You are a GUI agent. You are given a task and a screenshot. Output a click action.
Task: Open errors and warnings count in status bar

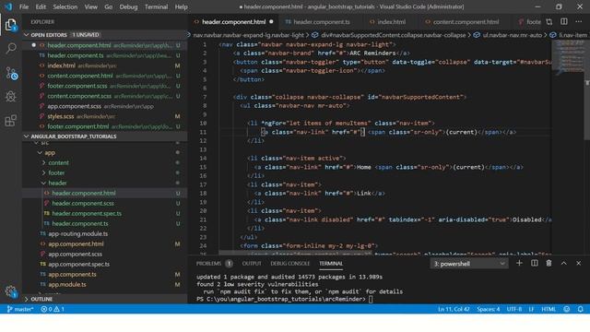click(x=53, y=309)
